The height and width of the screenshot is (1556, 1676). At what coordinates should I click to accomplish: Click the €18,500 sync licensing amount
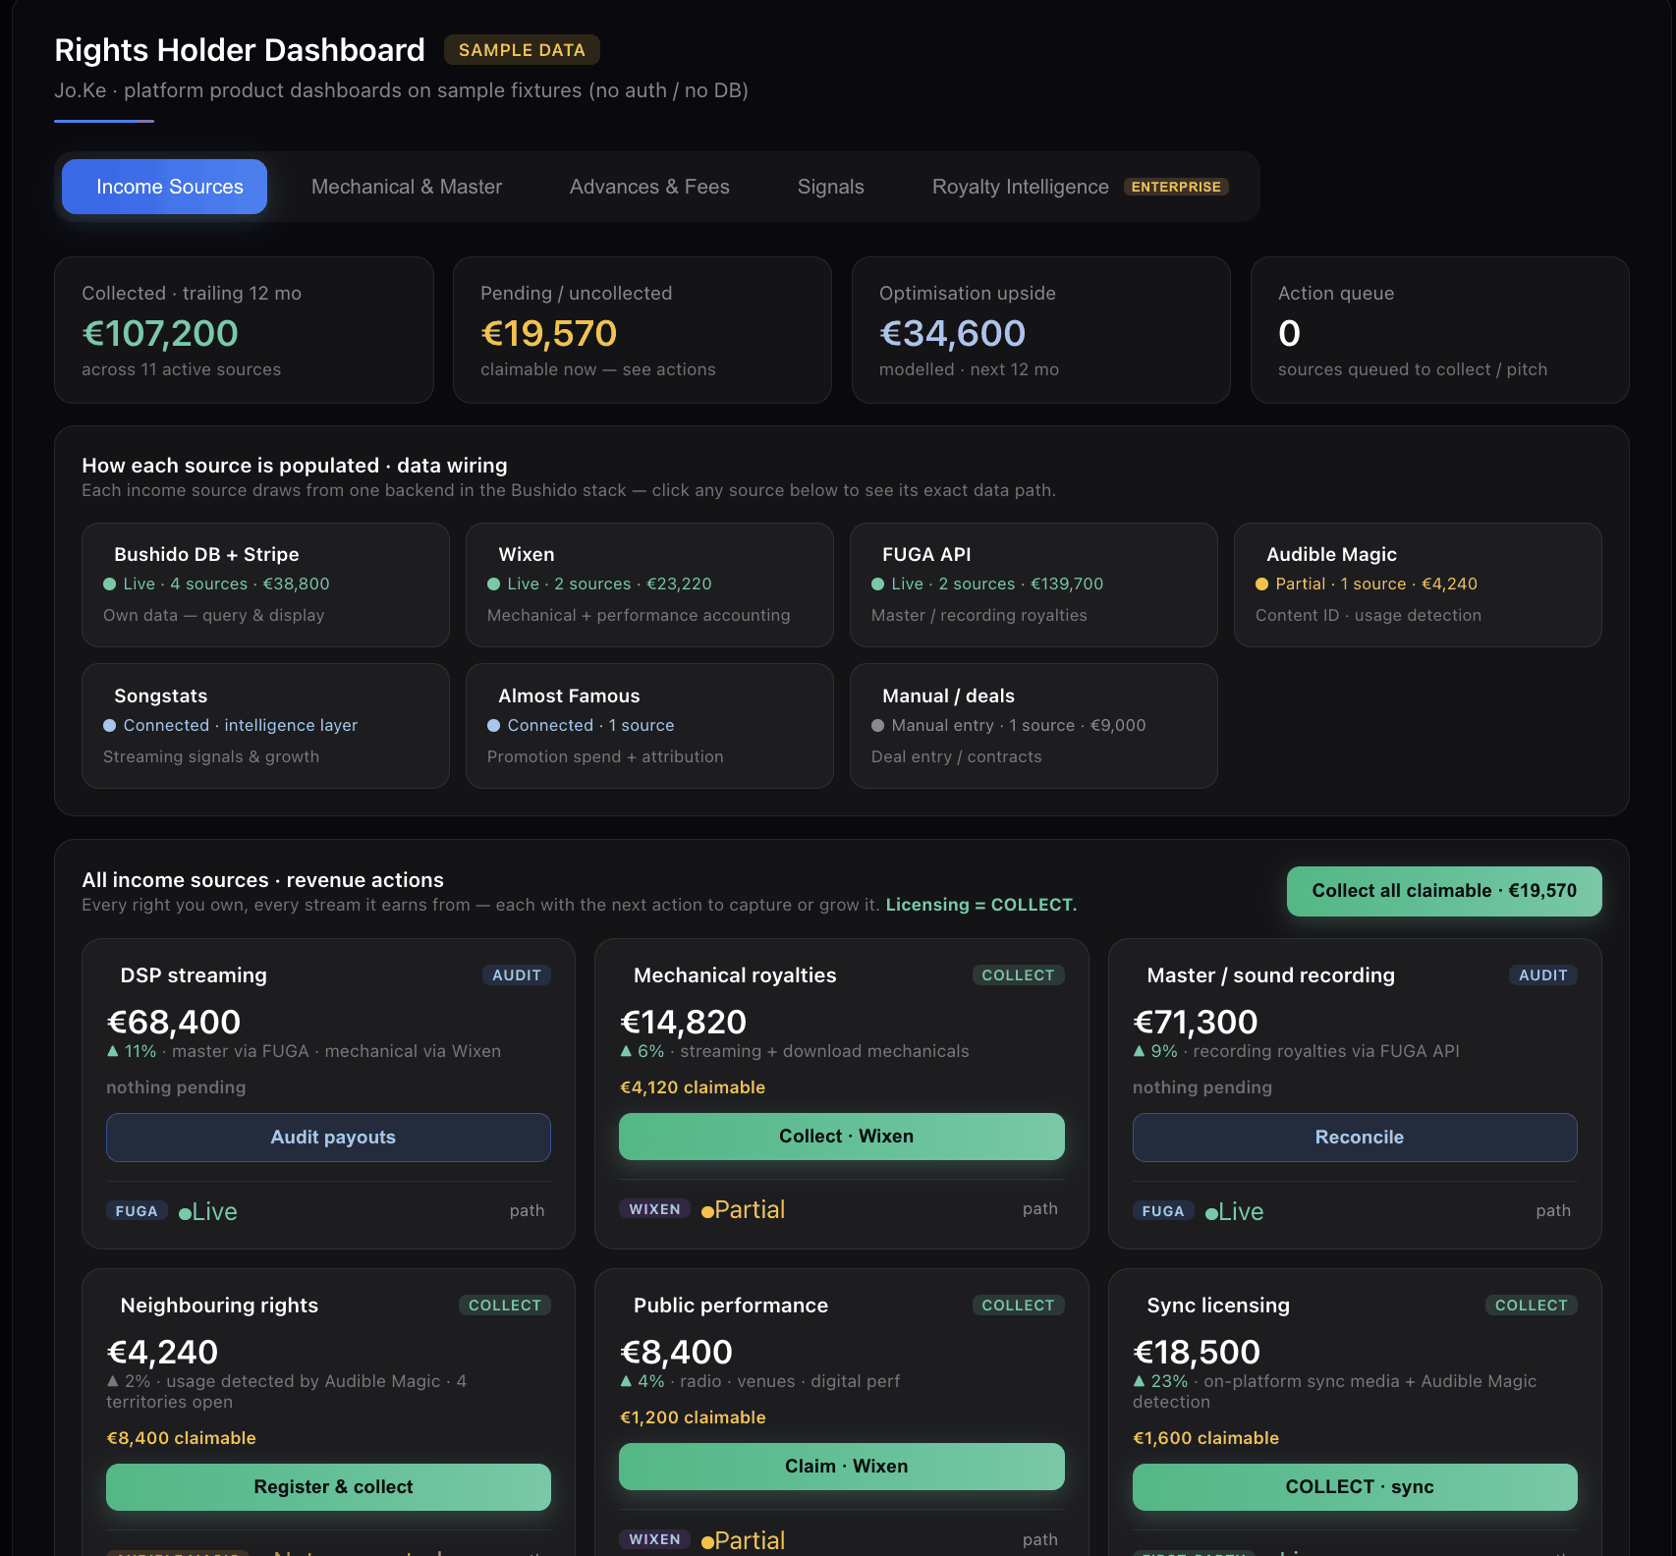pos(1197,1352)
